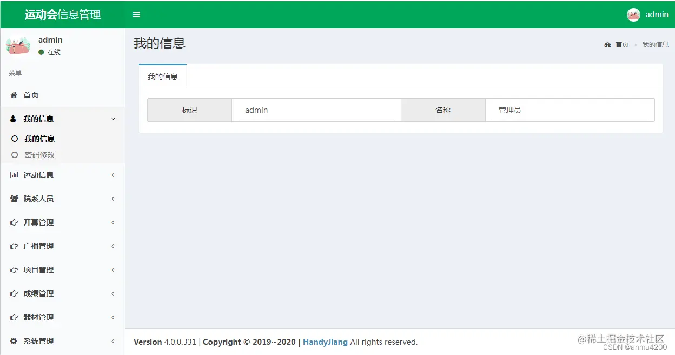Image resolution: width=675 pixels, height=355 pixels.
Task: Open the HandyJiang link in footer
Action: [x=325, y=342]
